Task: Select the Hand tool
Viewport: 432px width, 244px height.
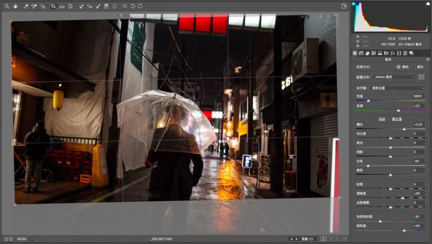Action: tap(15, 6)
